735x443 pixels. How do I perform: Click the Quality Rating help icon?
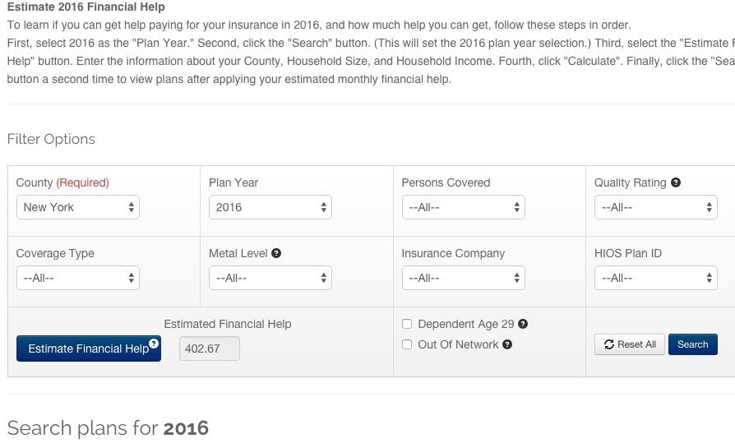676,182
